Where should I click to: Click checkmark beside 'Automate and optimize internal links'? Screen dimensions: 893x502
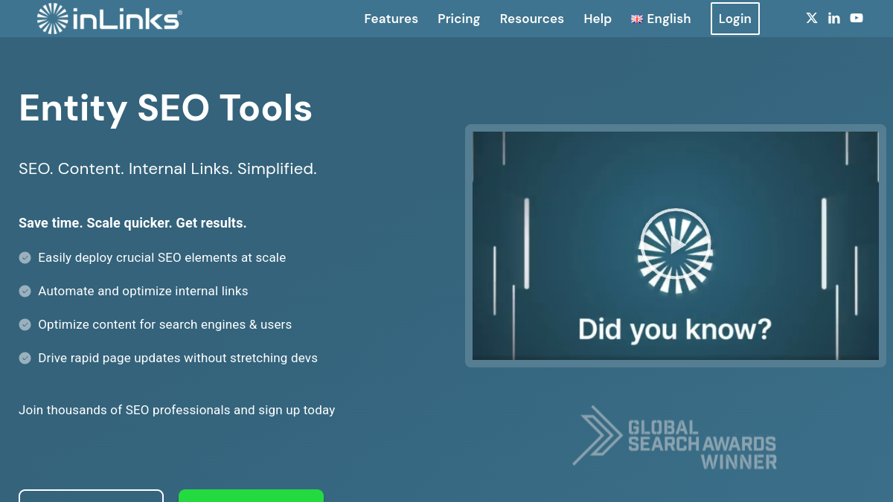coord(25,291)
